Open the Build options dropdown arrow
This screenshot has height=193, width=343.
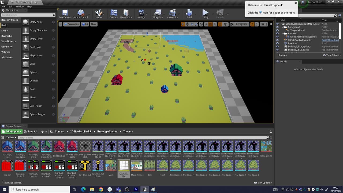[196, 14]
